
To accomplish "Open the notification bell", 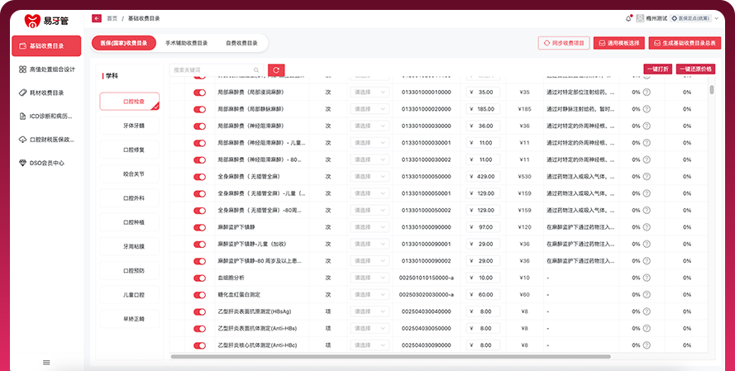I will pyautogui.click(x=628, y=18).
